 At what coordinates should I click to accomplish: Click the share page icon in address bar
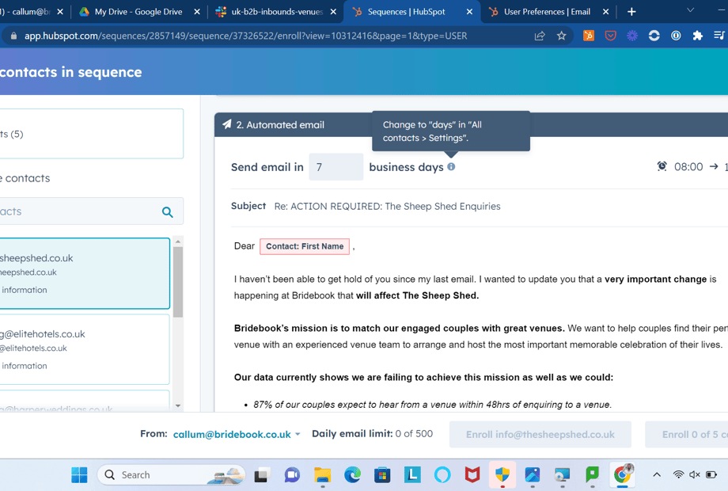[540, 36]
